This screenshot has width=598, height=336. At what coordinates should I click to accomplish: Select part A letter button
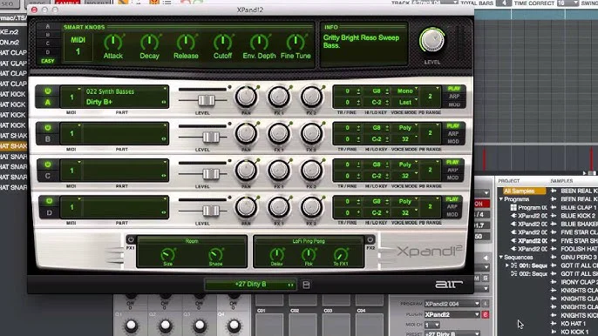(48, 102)
